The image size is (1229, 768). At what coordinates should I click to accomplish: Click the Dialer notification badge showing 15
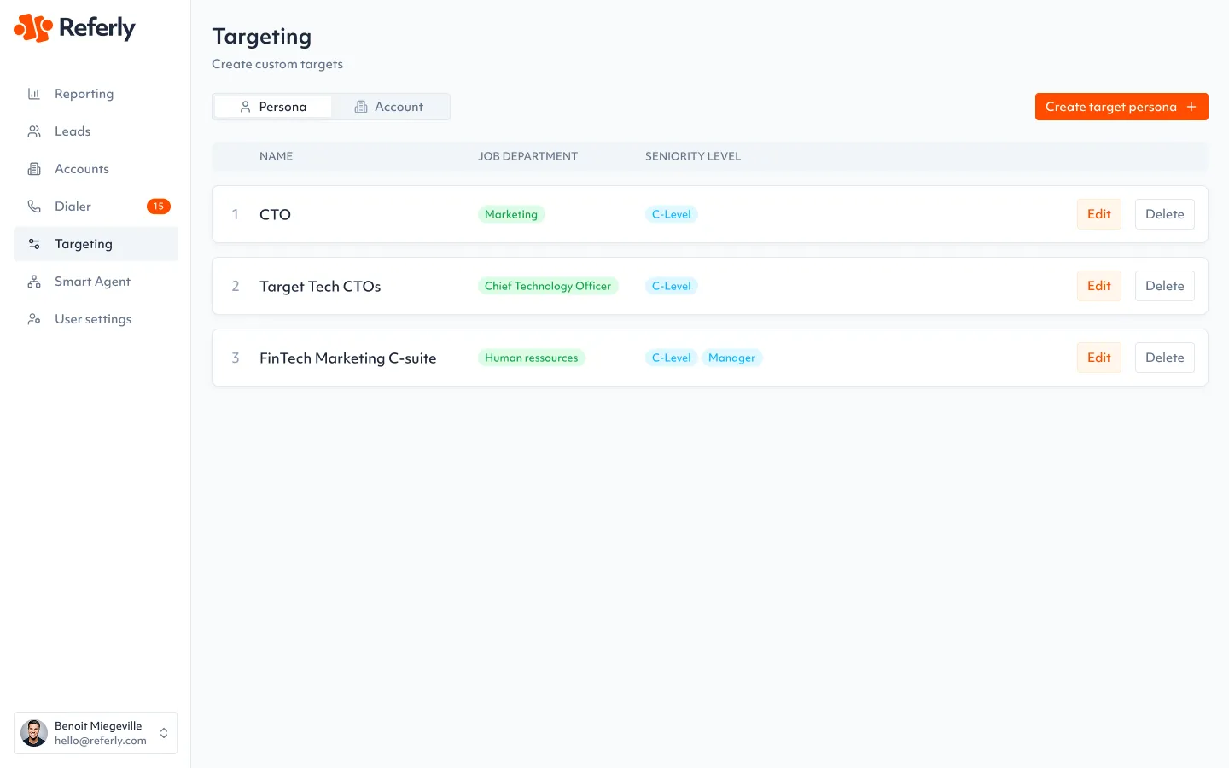(158, 207)
